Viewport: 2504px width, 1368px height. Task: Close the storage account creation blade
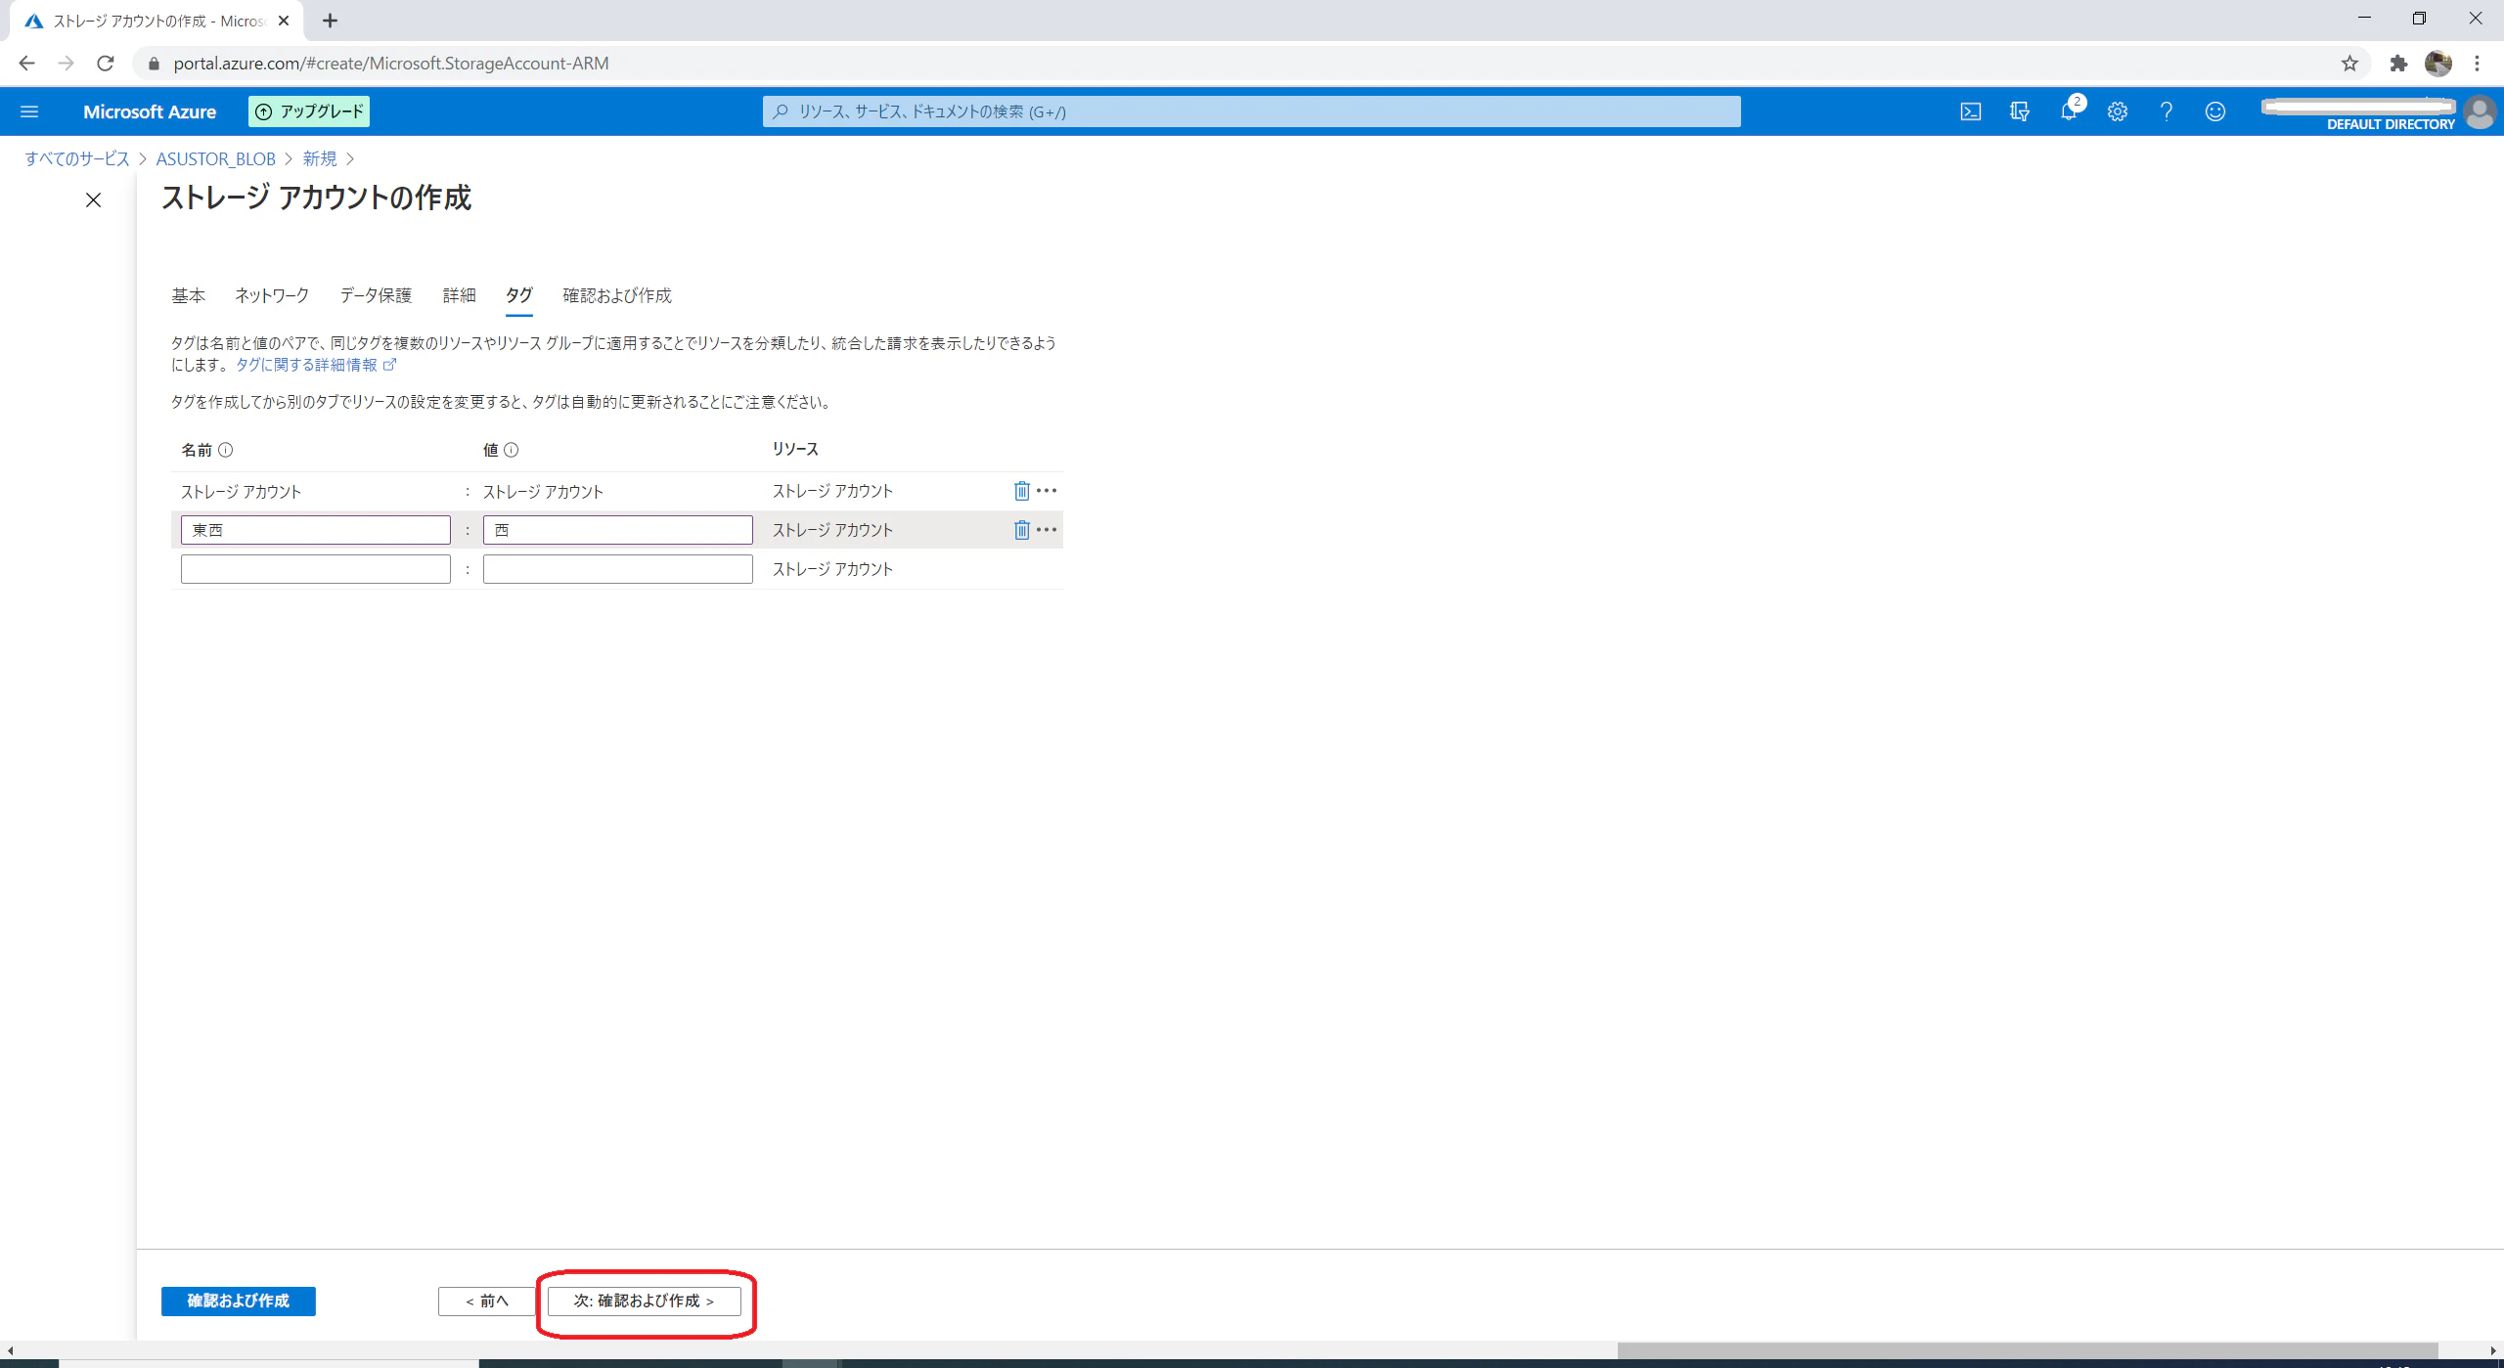pos(93,200)
